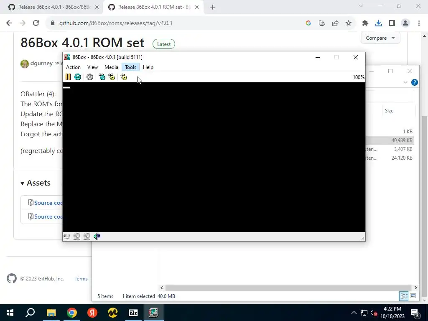Go back in Chrome

(9, 23)
